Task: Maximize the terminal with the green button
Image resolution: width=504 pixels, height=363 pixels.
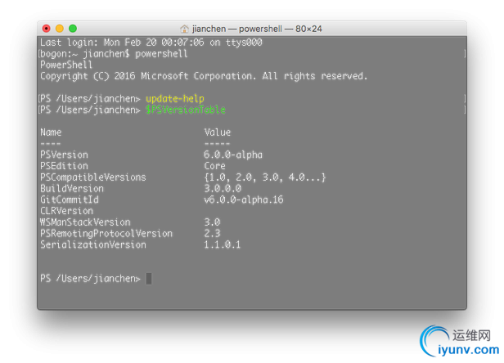Action: (73, 29)
